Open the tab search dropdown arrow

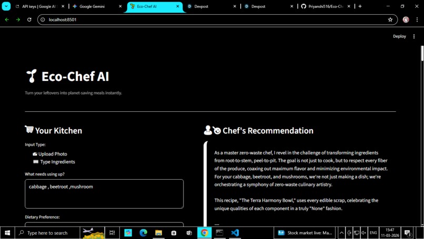coord(6,6)
